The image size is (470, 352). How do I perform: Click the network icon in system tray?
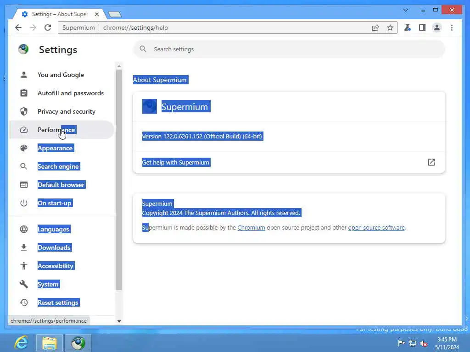(413, 343)
